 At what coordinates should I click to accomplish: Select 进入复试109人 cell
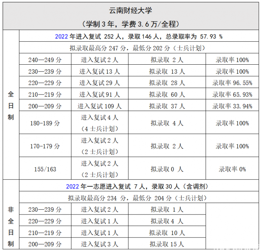(x=100, y=105)
